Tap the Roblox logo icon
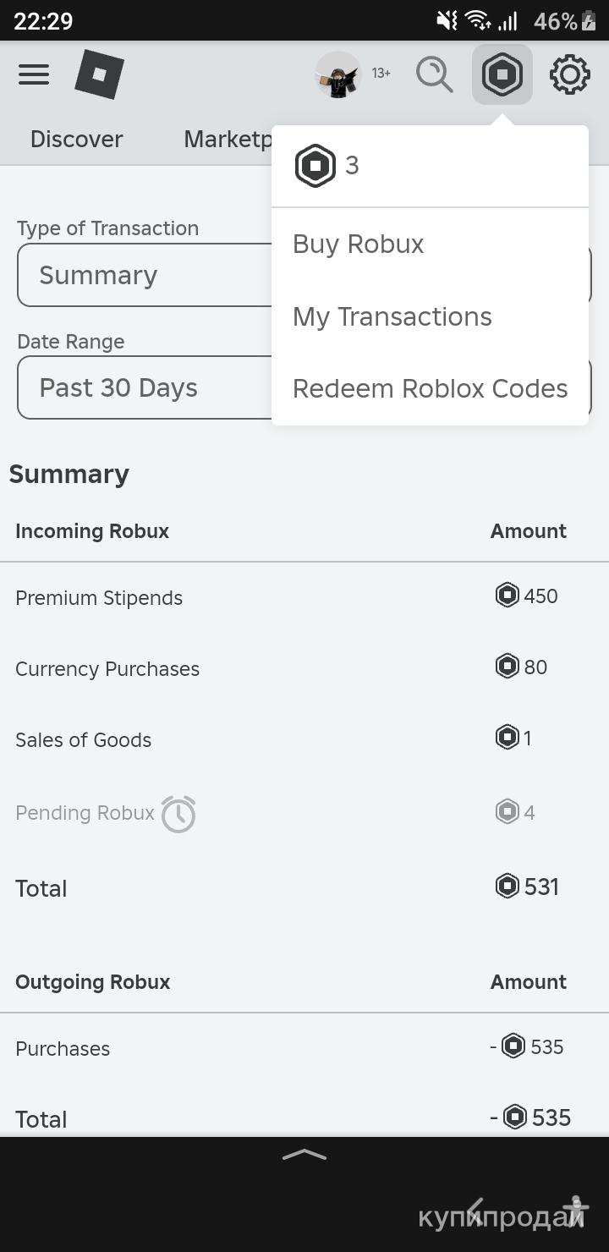 pos(99,74)
